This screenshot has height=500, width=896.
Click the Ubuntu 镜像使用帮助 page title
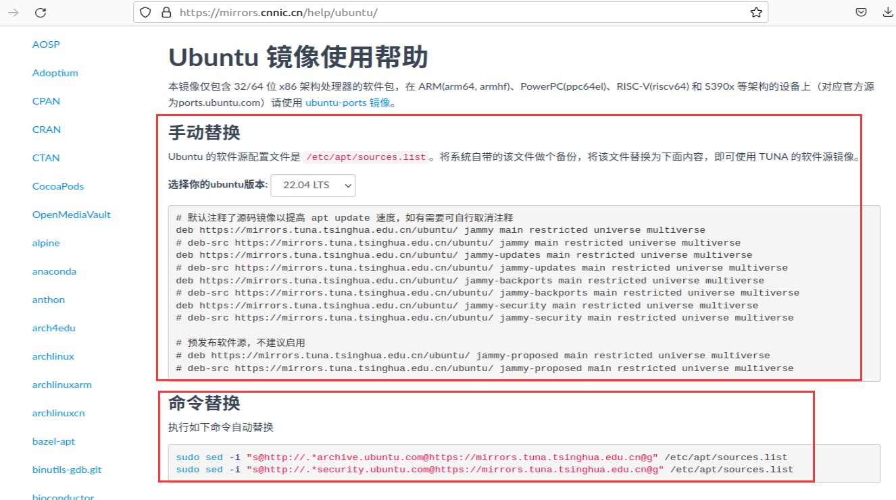pyautogui.click(x=298, y=57)
